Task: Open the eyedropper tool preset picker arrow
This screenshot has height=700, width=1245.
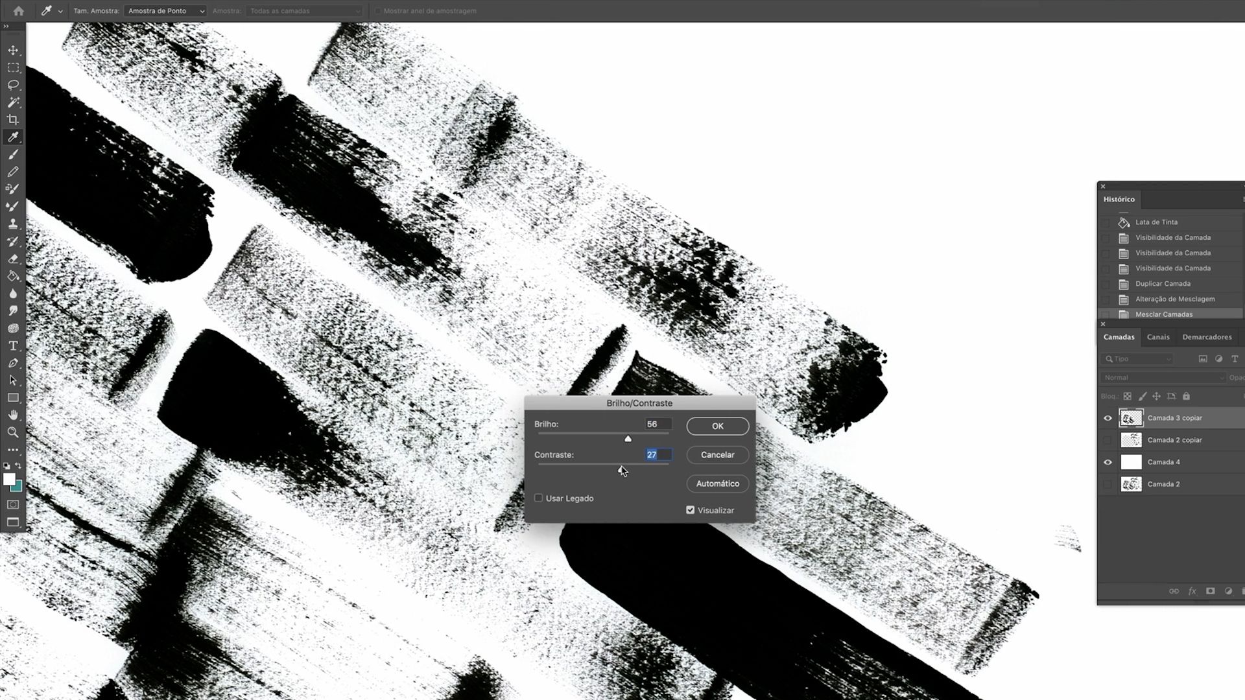Action: [60, 11]
